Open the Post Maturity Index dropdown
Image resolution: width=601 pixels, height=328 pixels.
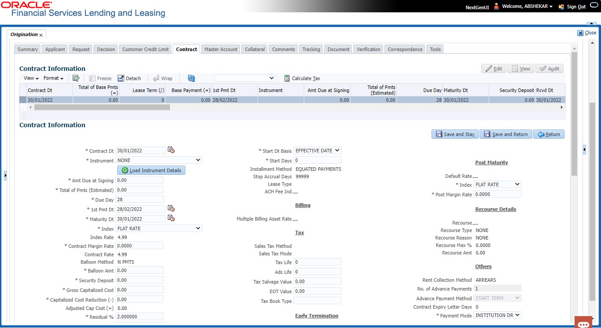pyautogui.click(x=498, y=184)
